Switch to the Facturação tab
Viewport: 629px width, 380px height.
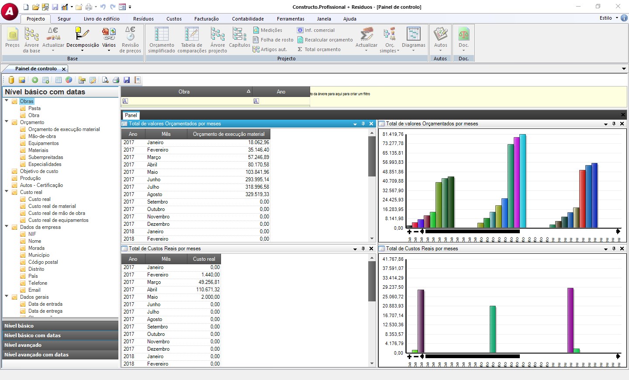207,19
